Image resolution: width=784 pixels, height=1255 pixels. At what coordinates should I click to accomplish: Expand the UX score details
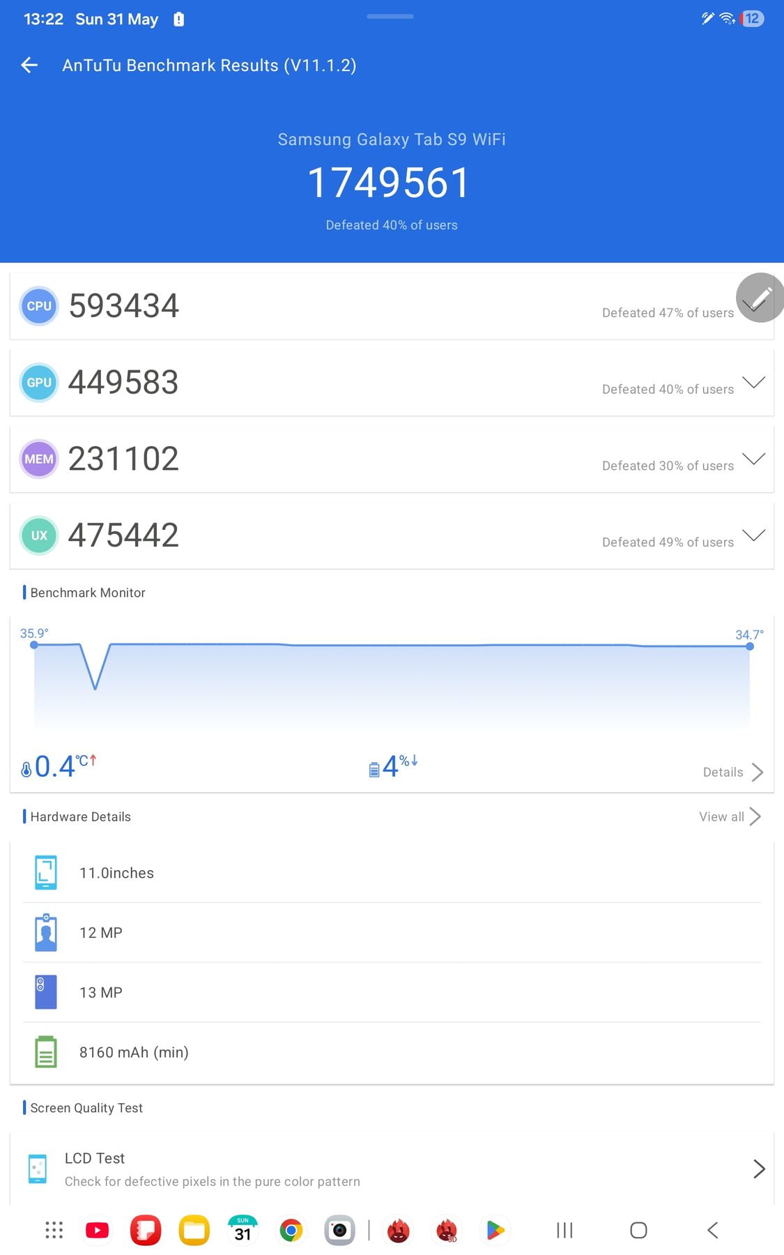(x=753, y=535)
